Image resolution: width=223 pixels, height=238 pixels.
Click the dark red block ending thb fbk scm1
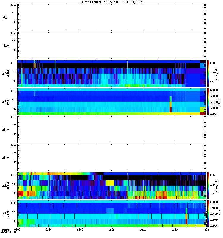[x=203, y=114]
